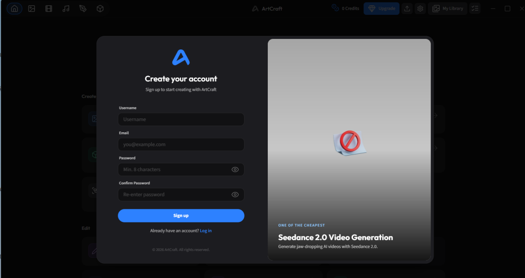Go to the Home tab icon
The width and height of the screenshot is (525, 278).
coord(14,8)
